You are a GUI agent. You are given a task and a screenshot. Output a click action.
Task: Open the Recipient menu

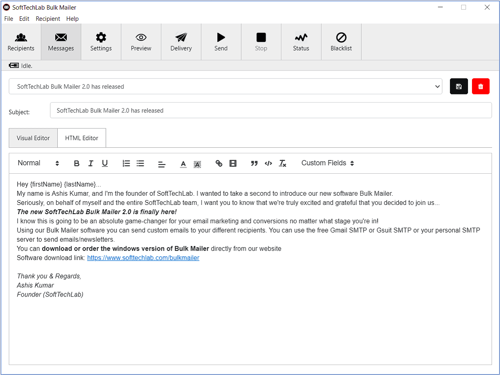point(48,19)
